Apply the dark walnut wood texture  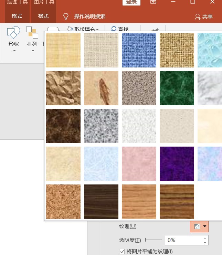(x=101, y=202)
